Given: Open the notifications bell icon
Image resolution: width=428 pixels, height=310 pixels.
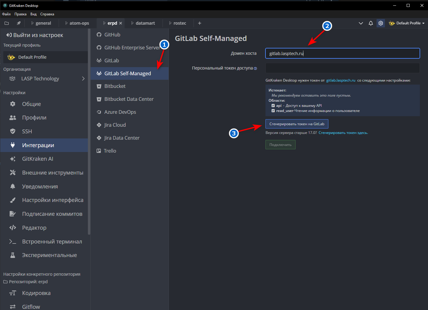Looking at the screenshot, I should tap(371, 23).
